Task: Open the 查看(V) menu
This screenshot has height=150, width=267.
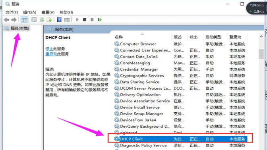Action: click(x=48, y=12)
